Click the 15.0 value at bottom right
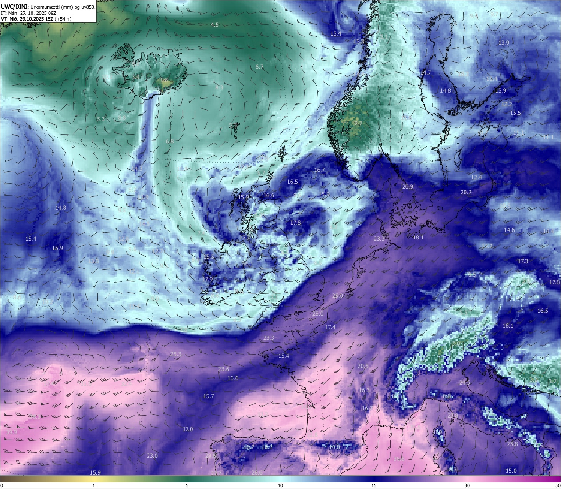This screenshot has width=561, height=489. (x=511, y=471)
